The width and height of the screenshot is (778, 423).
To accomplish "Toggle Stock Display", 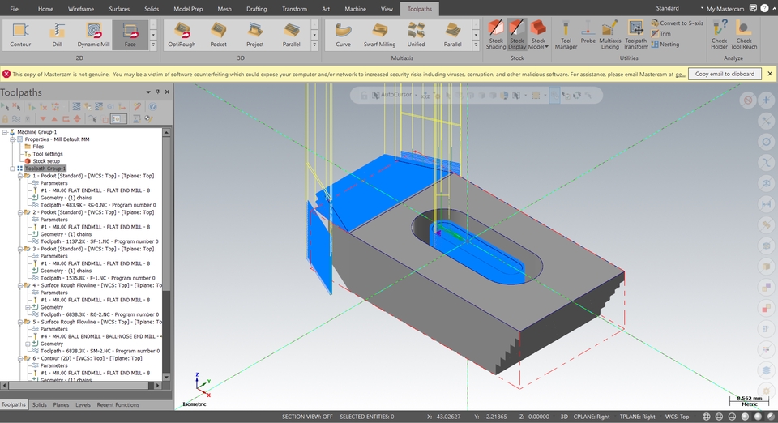I will tap(516, 35).
